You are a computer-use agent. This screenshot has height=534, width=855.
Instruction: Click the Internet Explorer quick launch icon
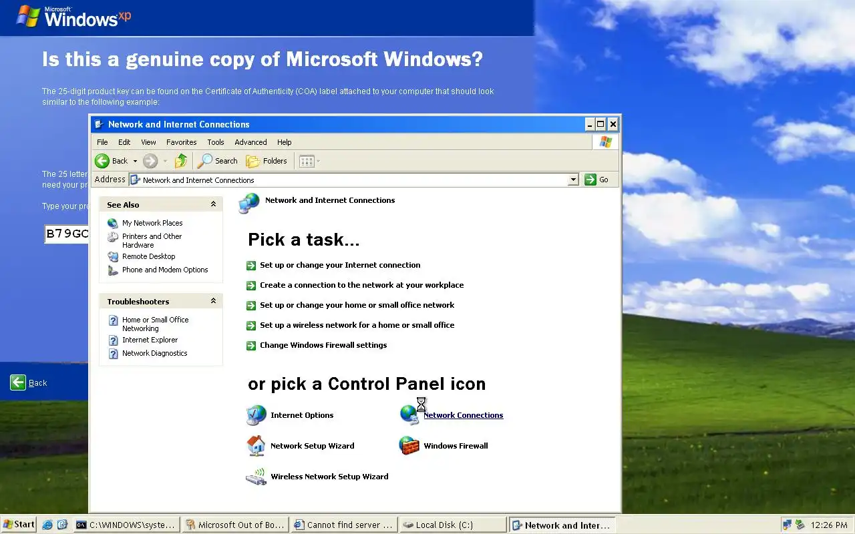(x=47, y=525)
